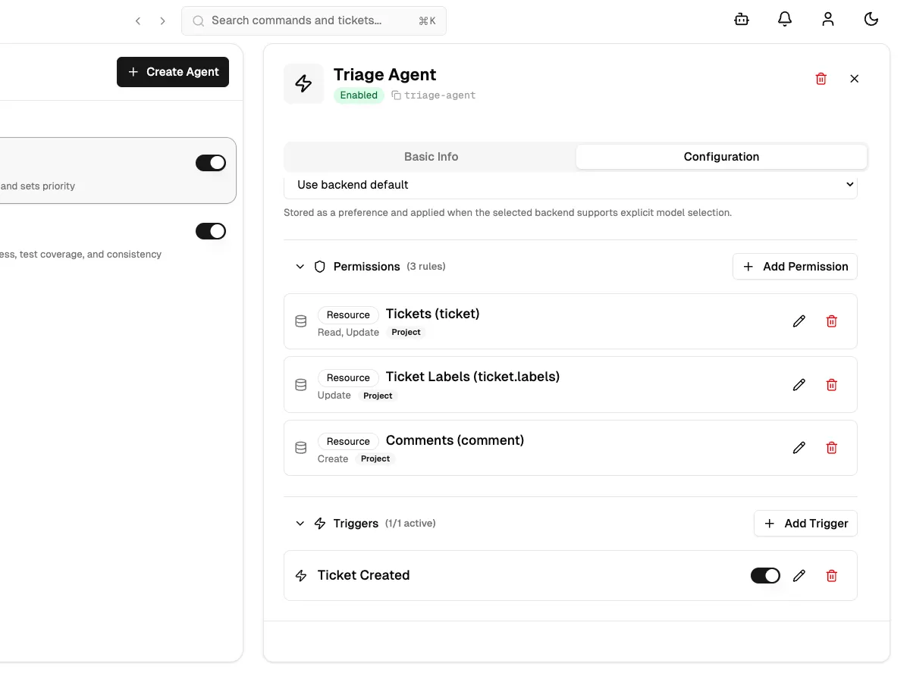
Task: Toggle dark mode with the moon icon
Action: (x=871, y=19)
